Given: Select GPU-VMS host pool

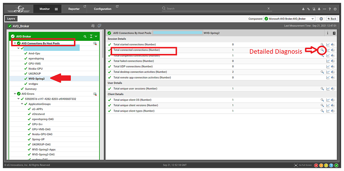Looking at the screenshot, I should click(x=34, y=64).
